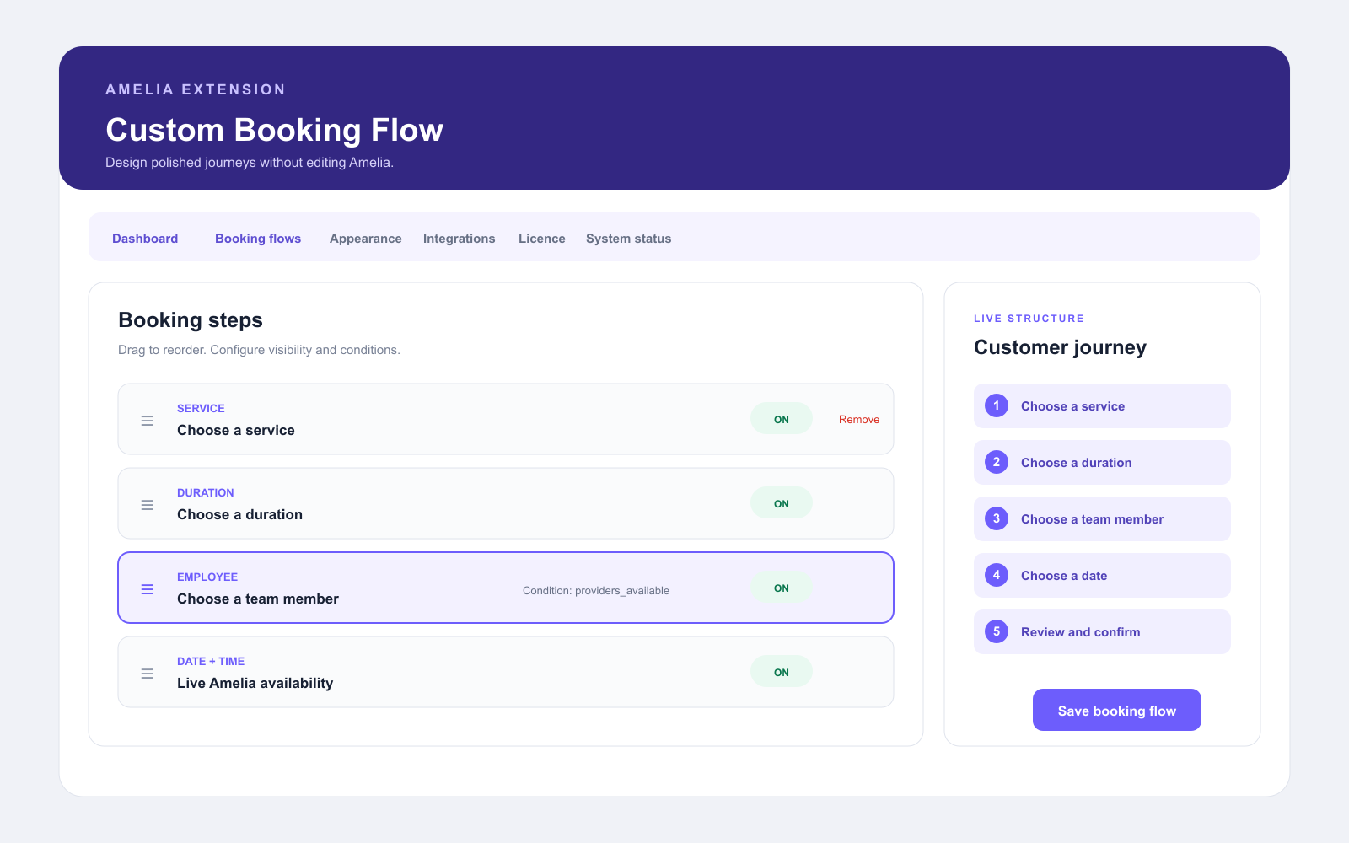Open the Appearance tab
1349x843 pixels.
366,239
